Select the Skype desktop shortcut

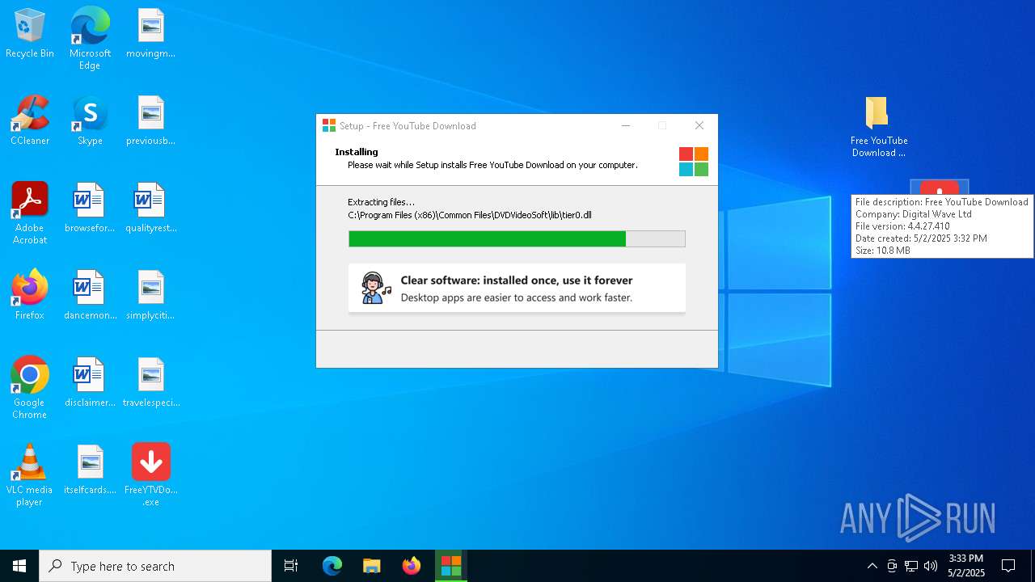tap(90, 121)
